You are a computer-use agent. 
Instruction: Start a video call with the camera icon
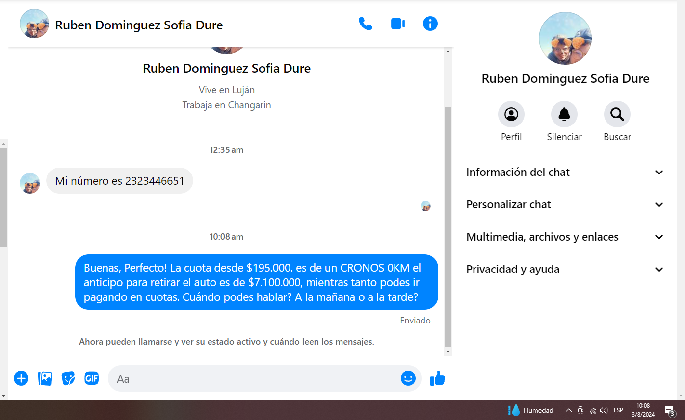pos(397,24)
